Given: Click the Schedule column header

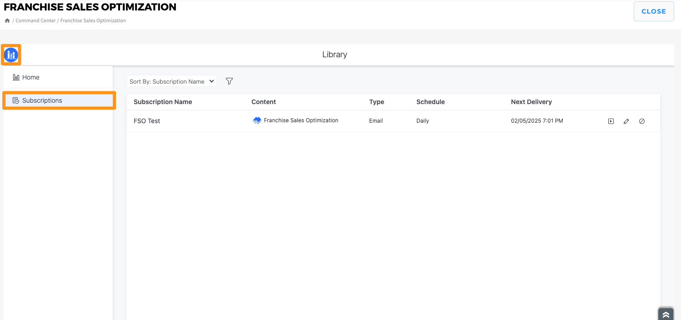Looking at the screenshot, I should click(431, 102).
